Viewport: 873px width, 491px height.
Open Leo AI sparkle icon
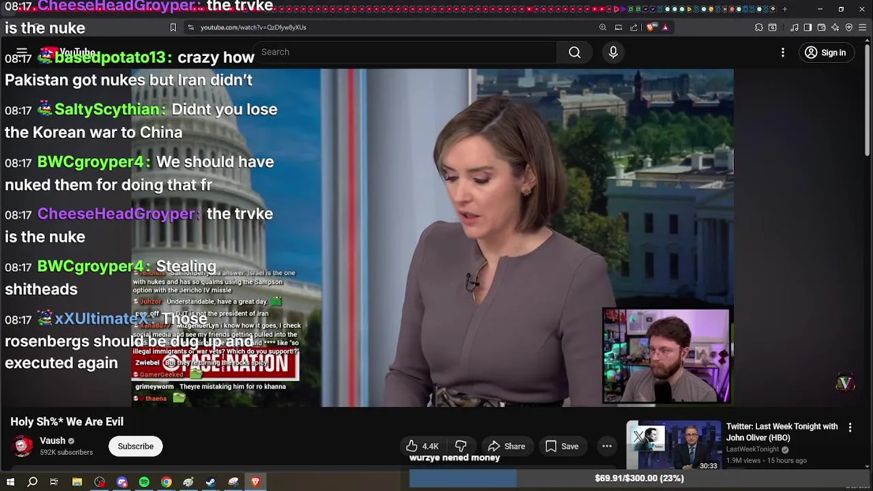[835, 27]
